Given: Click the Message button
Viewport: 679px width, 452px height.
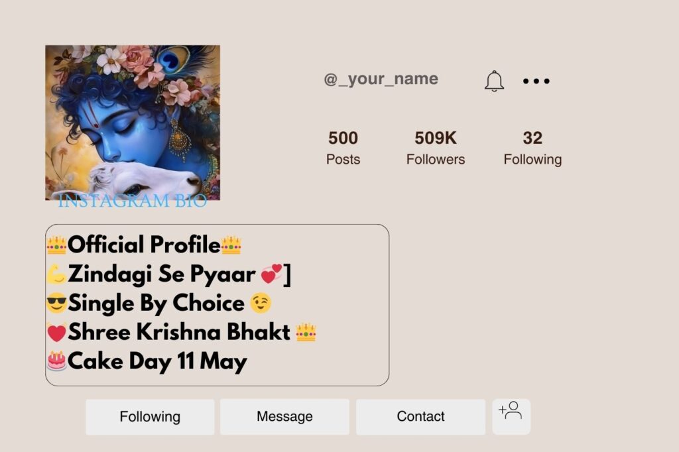Looking at the screenshot, I should [x=284, y=416].
